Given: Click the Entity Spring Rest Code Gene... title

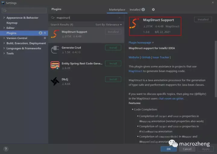Looking at the screenshot, I should pyautogui.click(x=82, y=63).
